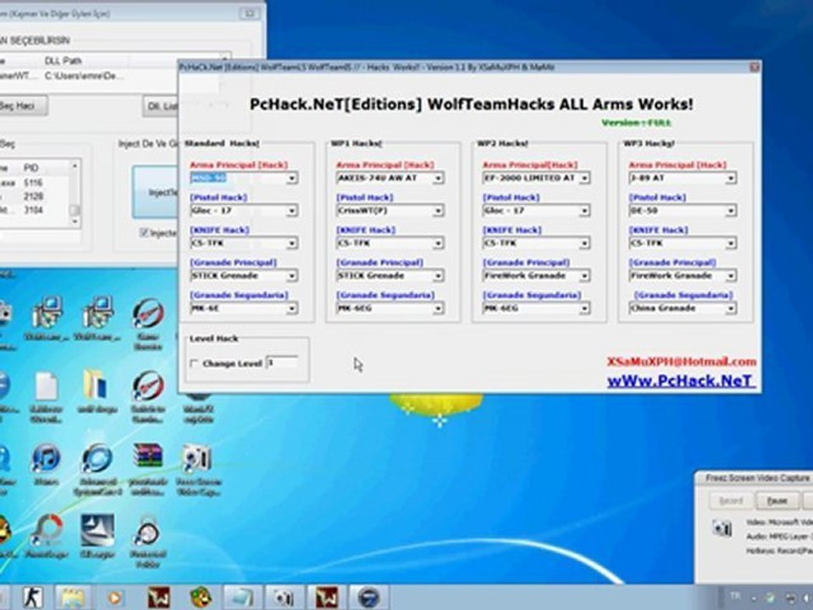The height and width of the screenshot is (610, 813).
Task: Open Standard Hacks Pistol Hack dropdown
Action: (x=291, y=211)
